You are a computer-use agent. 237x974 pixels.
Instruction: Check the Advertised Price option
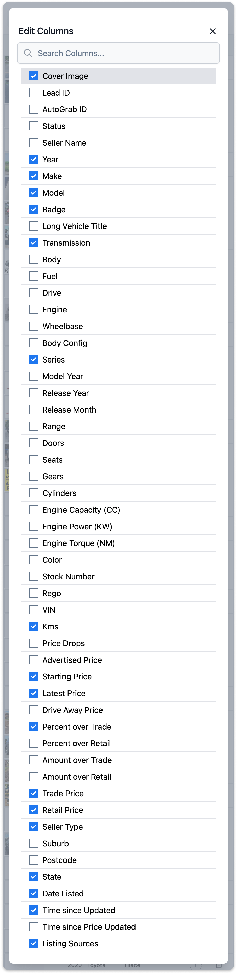pos(34,660)
